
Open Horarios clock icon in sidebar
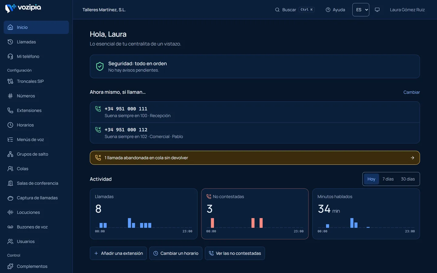click(x=10, y=125)
